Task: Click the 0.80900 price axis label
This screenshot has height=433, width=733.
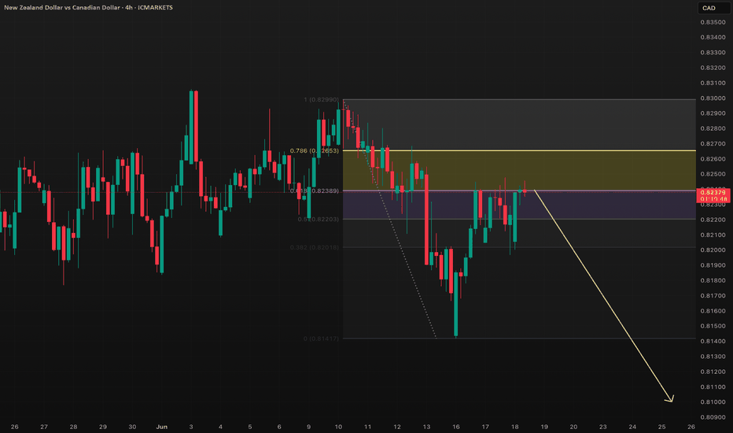Action: click(x=713, y=417)
